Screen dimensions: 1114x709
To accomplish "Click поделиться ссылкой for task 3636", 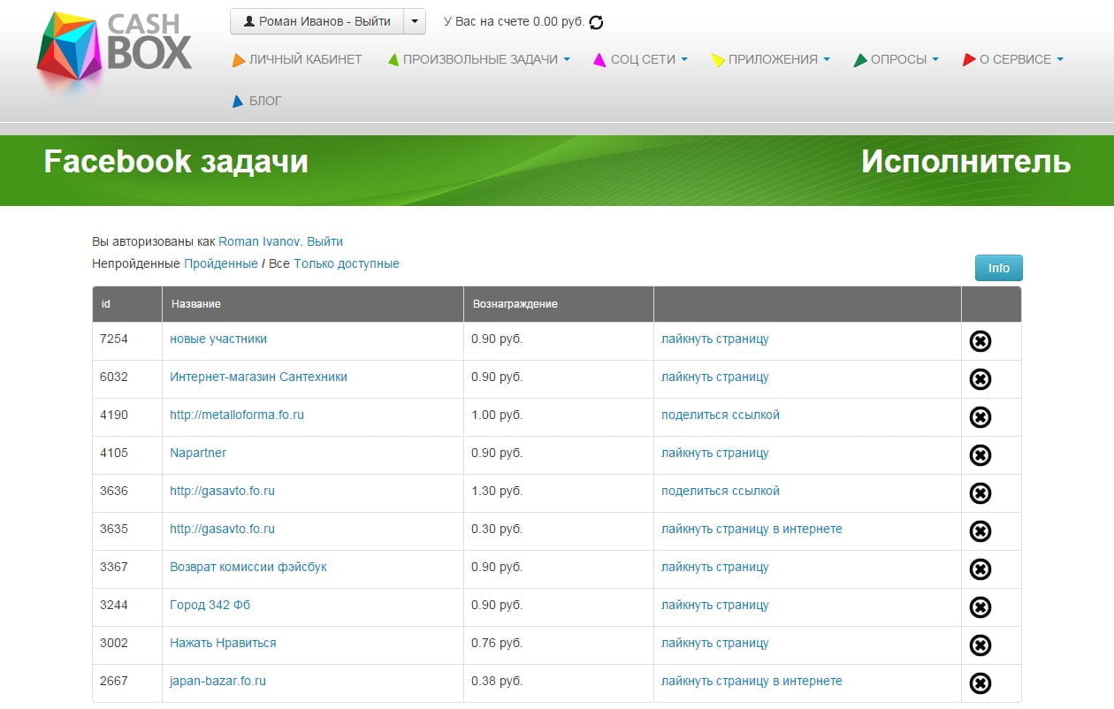I will (x=721, y=491).
